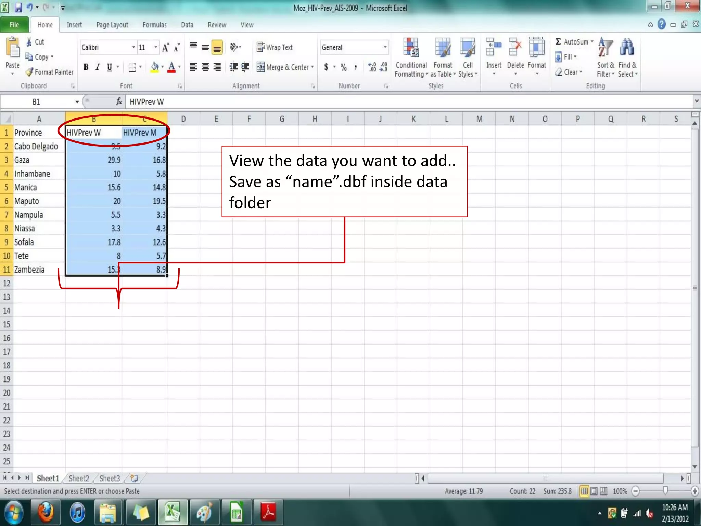
Task: Toggle Middle Align vertical alignment
Action: (x=205, y=47)
